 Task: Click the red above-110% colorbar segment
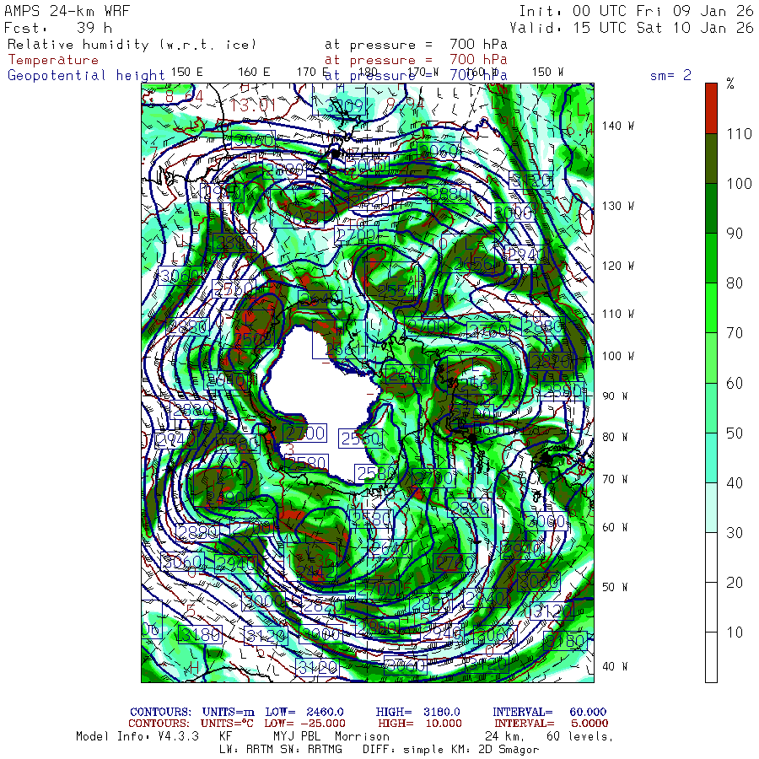click(x=711, y=109)
